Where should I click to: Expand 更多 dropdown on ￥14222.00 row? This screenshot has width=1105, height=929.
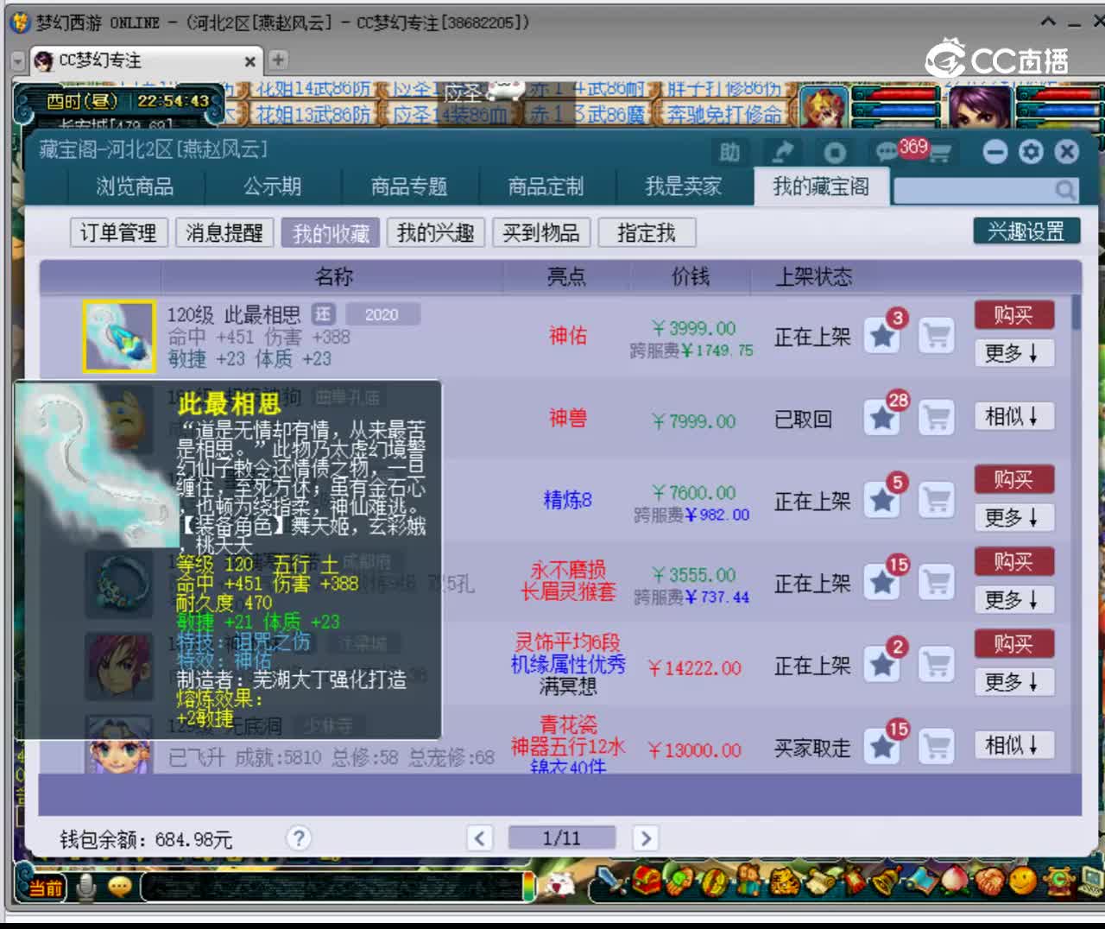pos(1014,682)
